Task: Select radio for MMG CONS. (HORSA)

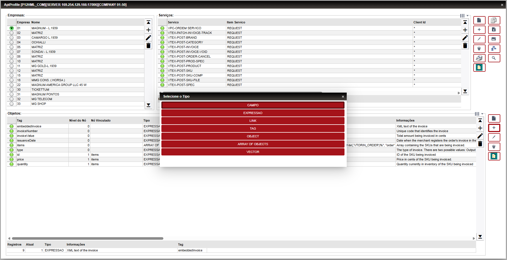Action: point(11,80)
